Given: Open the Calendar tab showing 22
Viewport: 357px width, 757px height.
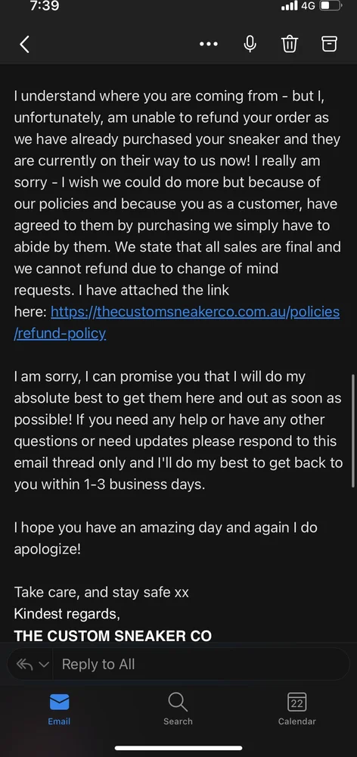Looking at the screenshot, I should pos(296,709).
